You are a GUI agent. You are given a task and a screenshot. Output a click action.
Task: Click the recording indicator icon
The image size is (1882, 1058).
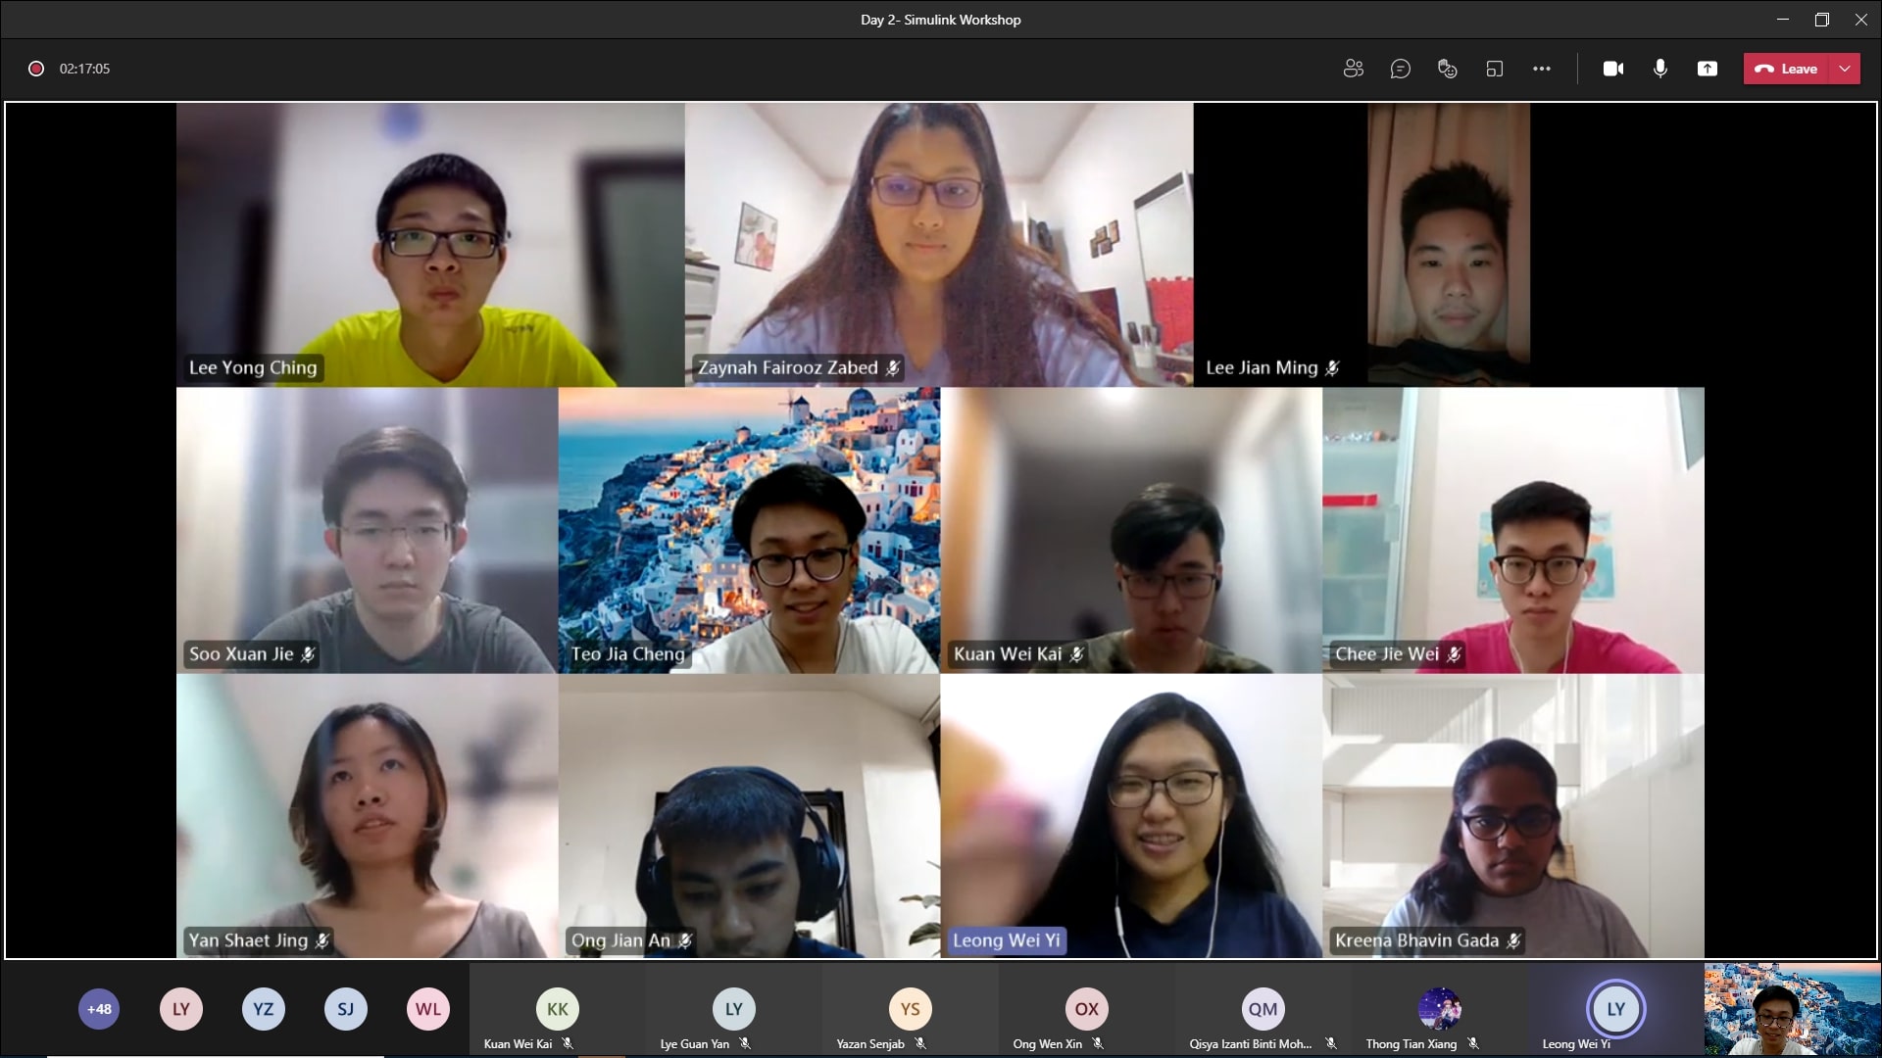point(36,69)
